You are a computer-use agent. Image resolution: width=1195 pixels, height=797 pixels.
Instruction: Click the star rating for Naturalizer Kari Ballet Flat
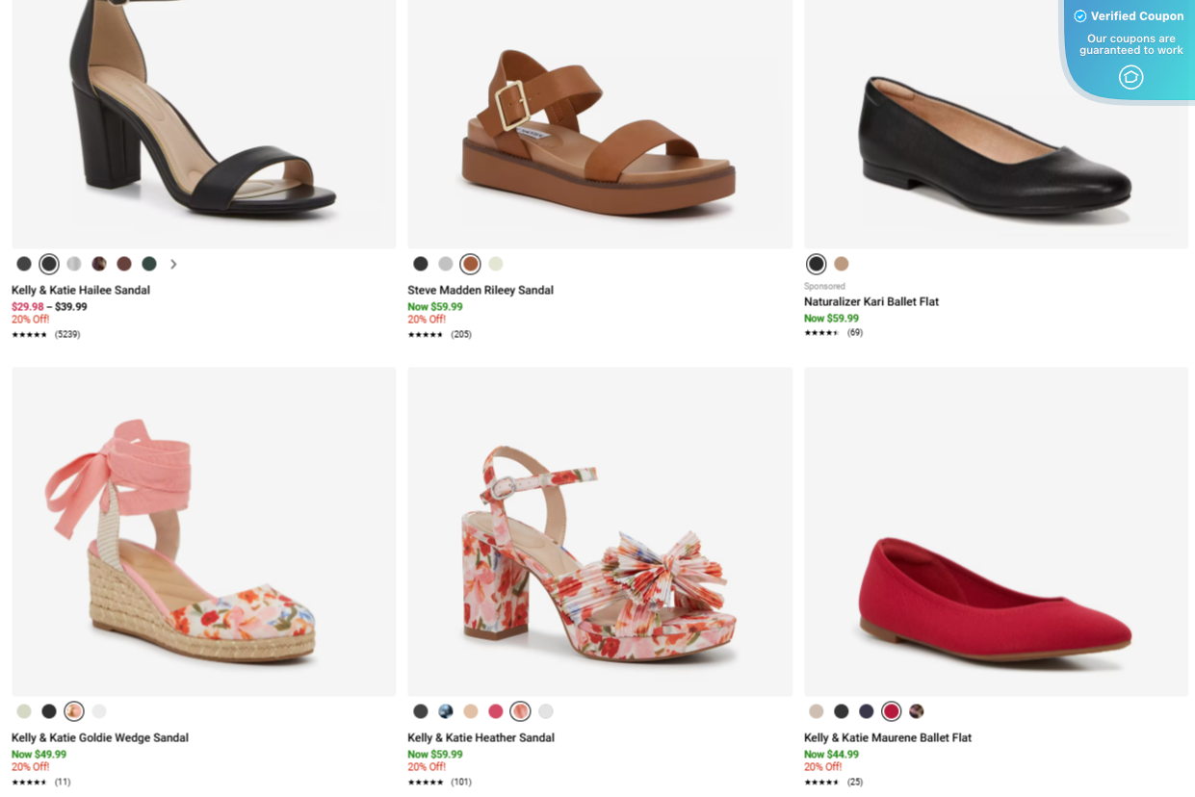[819, 332]
